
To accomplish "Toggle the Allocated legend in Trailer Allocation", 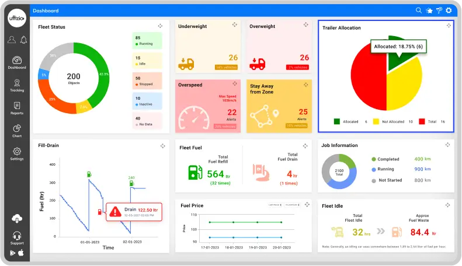I will point(337,121).
